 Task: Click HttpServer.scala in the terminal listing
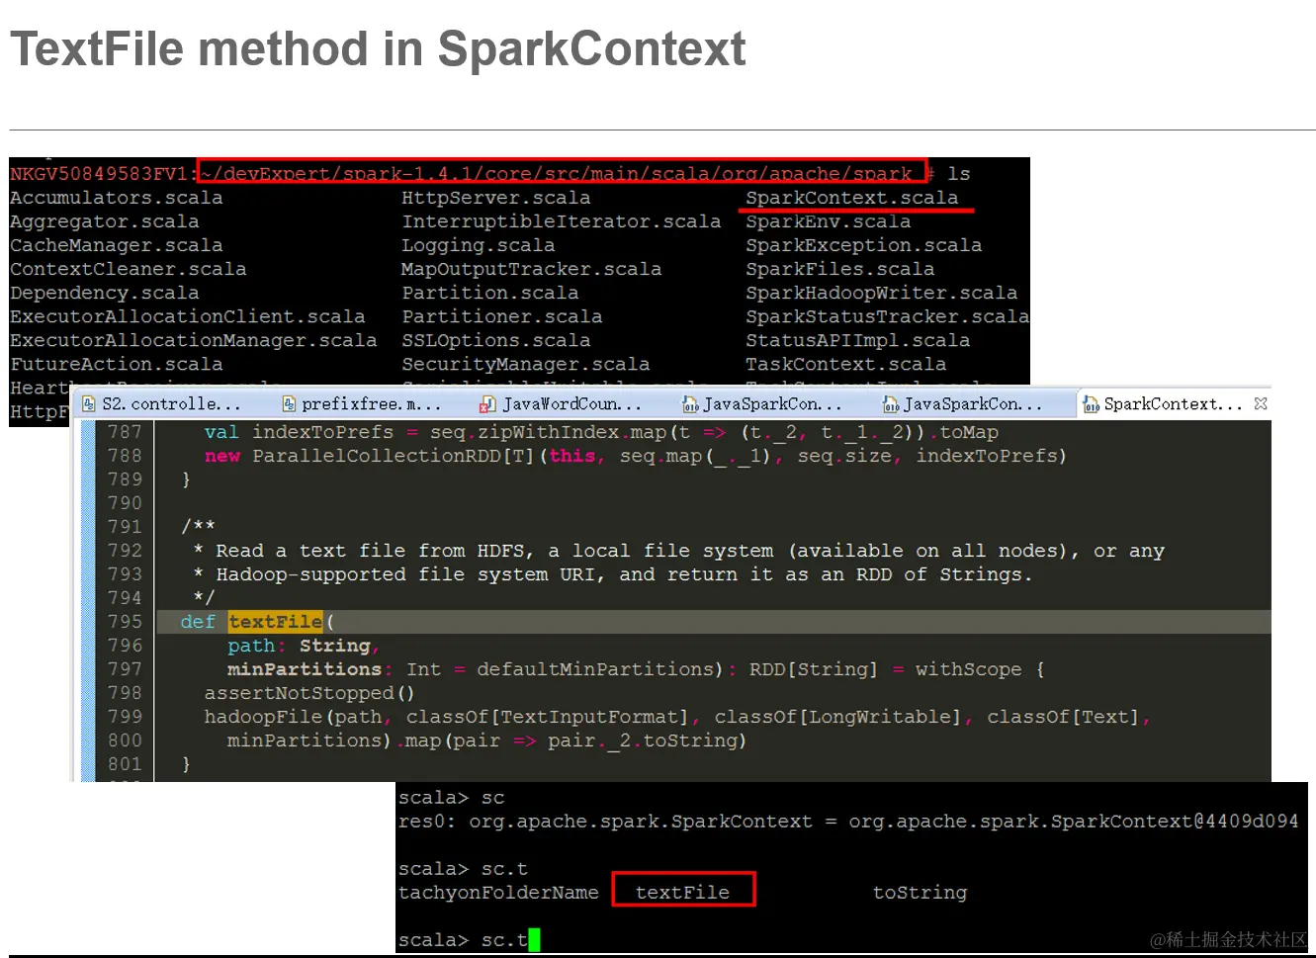coord(496,198)
